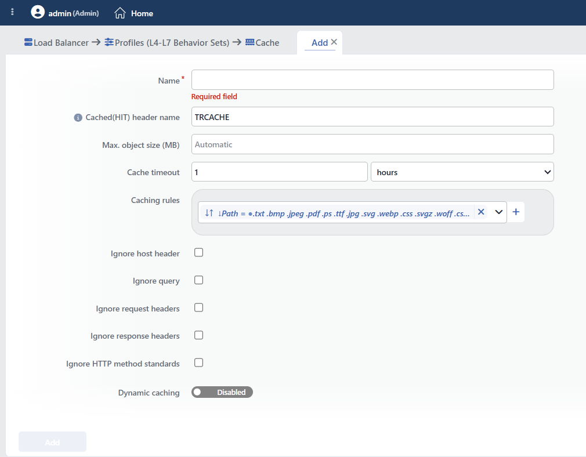586x457 pixels.
Task: Tick Ignore response headers checkbox
Action: pyautogui.click(x=199, y=335)
